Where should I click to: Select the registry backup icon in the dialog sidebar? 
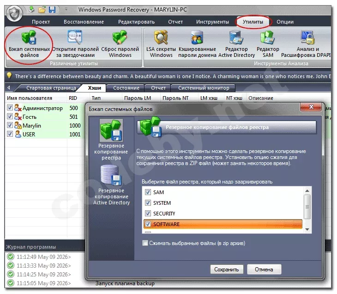tap(111, 130)
